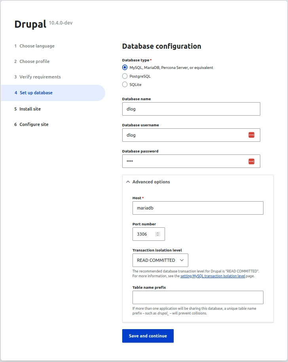This screenshot has width=288, height=362.
Task: Open Transaction isolation level dropdown
Action: point(160,260)
